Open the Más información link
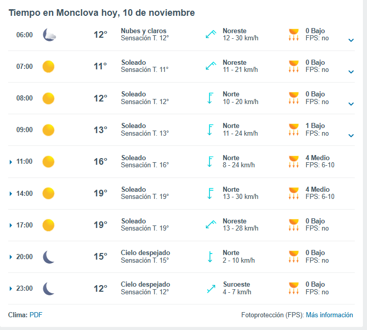367x330 pixels. (x=329, y=315)
